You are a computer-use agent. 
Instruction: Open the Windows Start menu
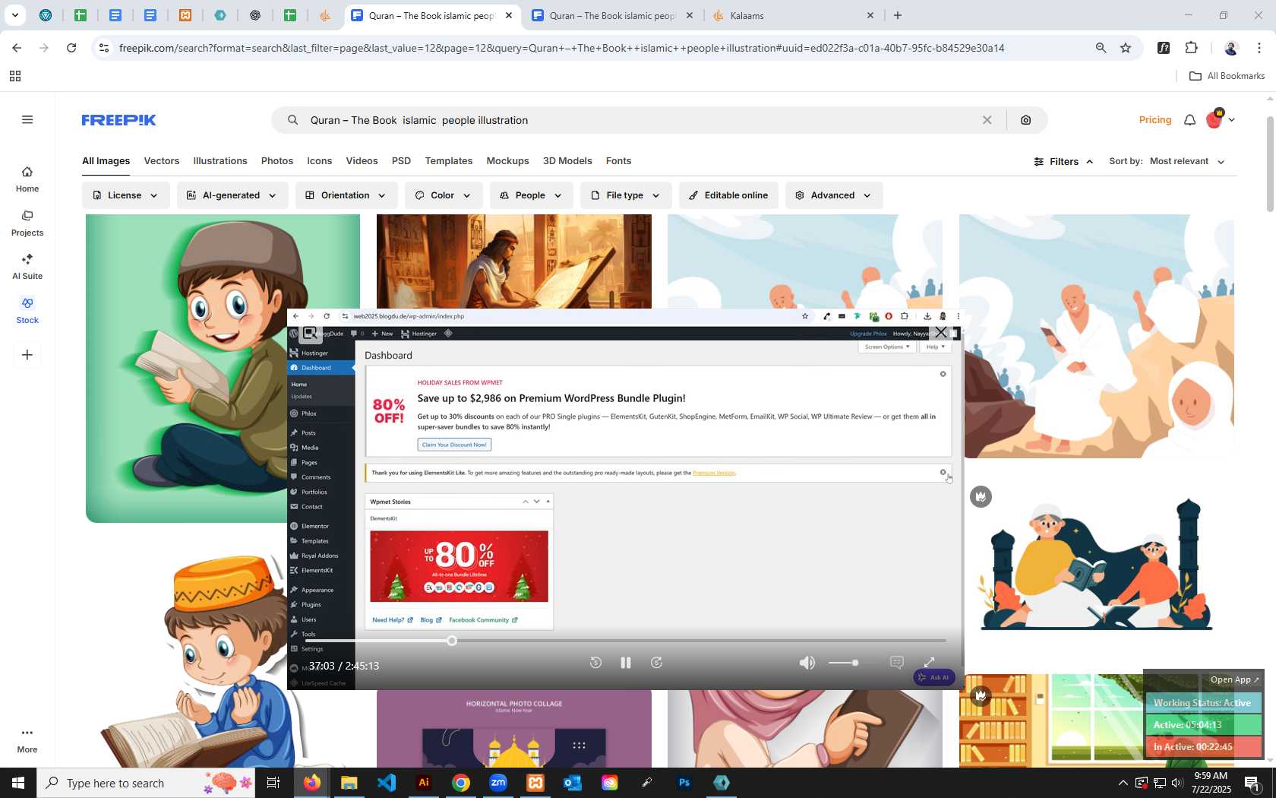(18, 783)
